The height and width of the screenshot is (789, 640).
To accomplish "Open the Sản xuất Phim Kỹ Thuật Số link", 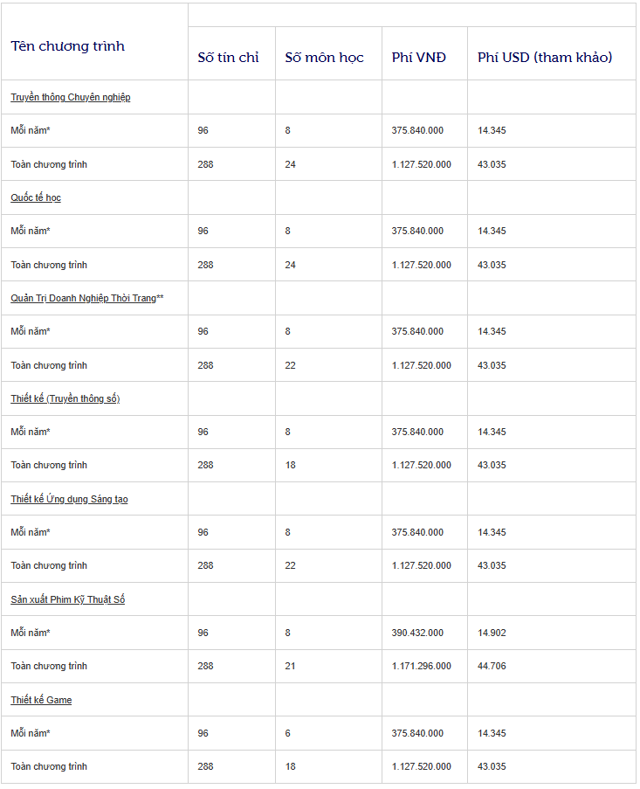I will (x=67, y=599).
